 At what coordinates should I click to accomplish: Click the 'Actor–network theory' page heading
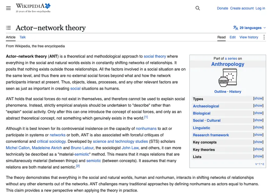(x=51, y=28)
